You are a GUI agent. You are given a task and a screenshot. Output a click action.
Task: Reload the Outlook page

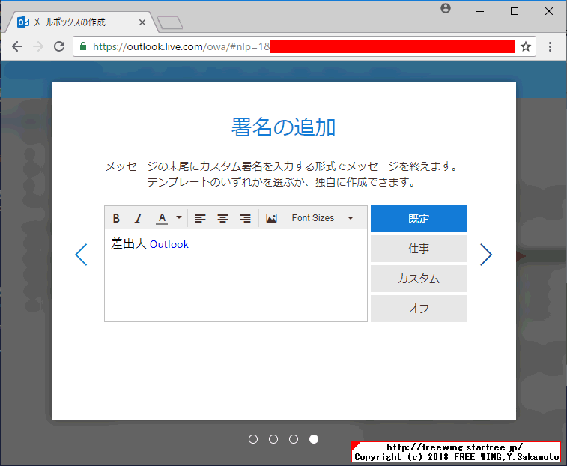(59, 46)
